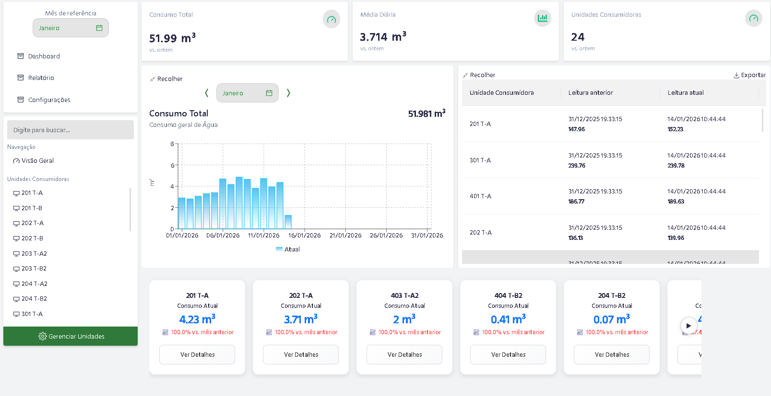Click the Digite para buscar search field
Image resolution: width=771 pixels, height=396 pixels.
tap(71, 130)
